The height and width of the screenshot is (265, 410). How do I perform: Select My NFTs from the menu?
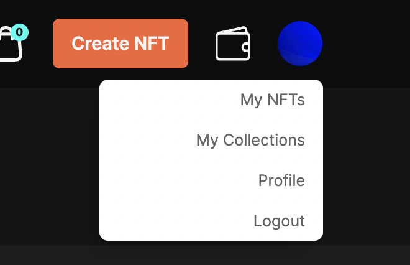coord(272,100)
